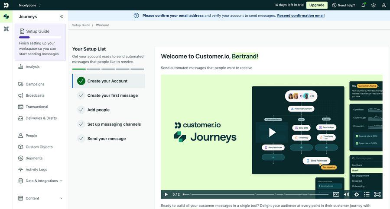Open Transactional in sidebar

tap(37, 107)
